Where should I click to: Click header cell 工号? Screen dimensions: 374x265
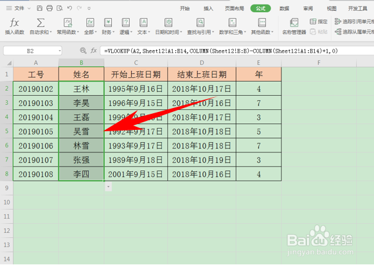point(36,74)
